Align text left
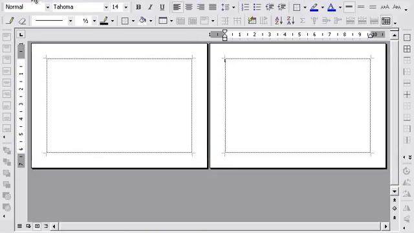 pos(177,7)
